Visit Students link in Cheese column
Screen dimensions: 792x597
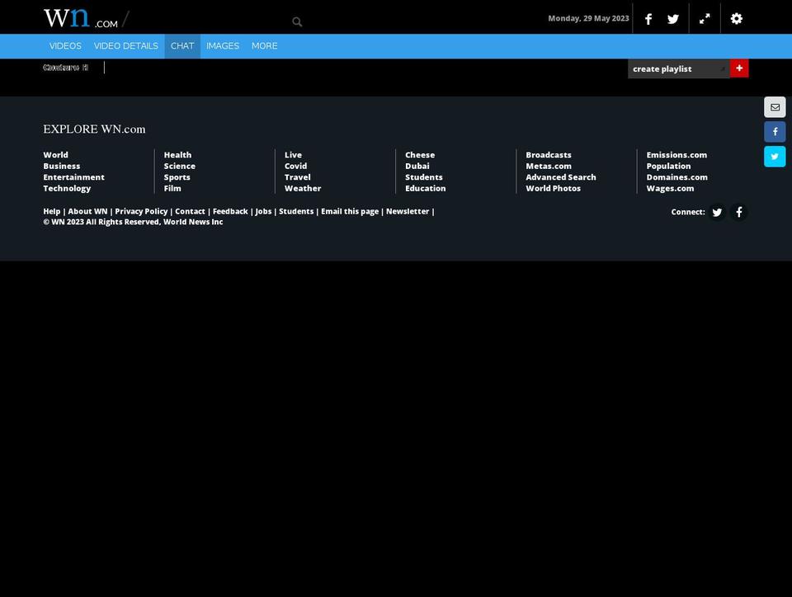(424, 177)
